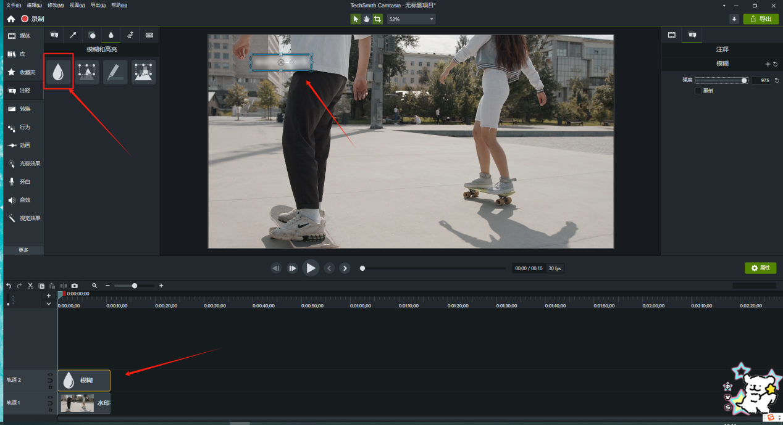
Task: Activate the Crop tool above the canvas
Action: point(377,19)
